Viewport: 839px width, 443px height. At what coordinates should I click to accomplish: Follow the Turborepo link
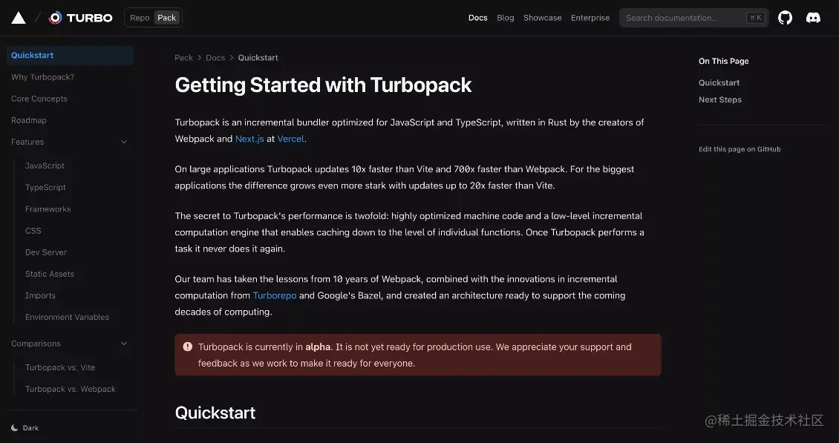click(x=275, y=295)
